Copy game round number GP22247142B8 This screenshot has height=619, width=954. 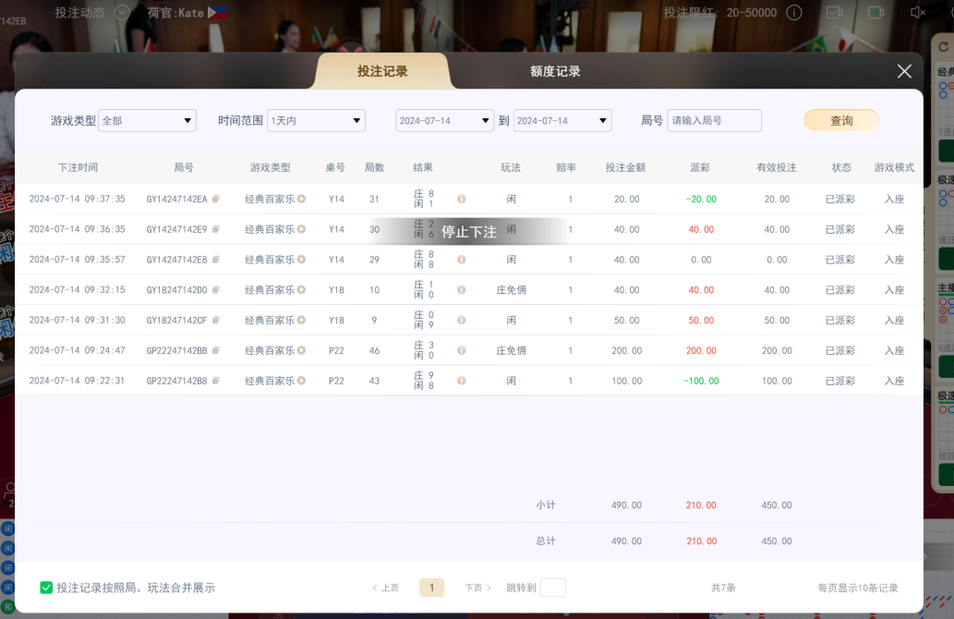pyautogui.click(x=217, y=380)
